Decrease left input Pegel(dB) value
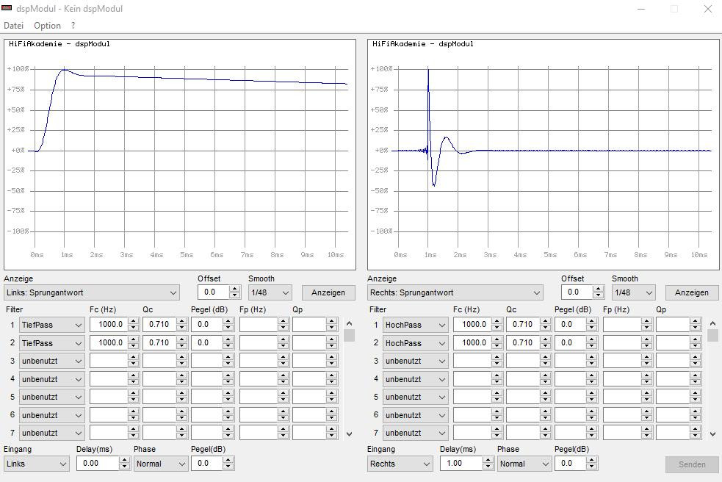 pos(228,467)
